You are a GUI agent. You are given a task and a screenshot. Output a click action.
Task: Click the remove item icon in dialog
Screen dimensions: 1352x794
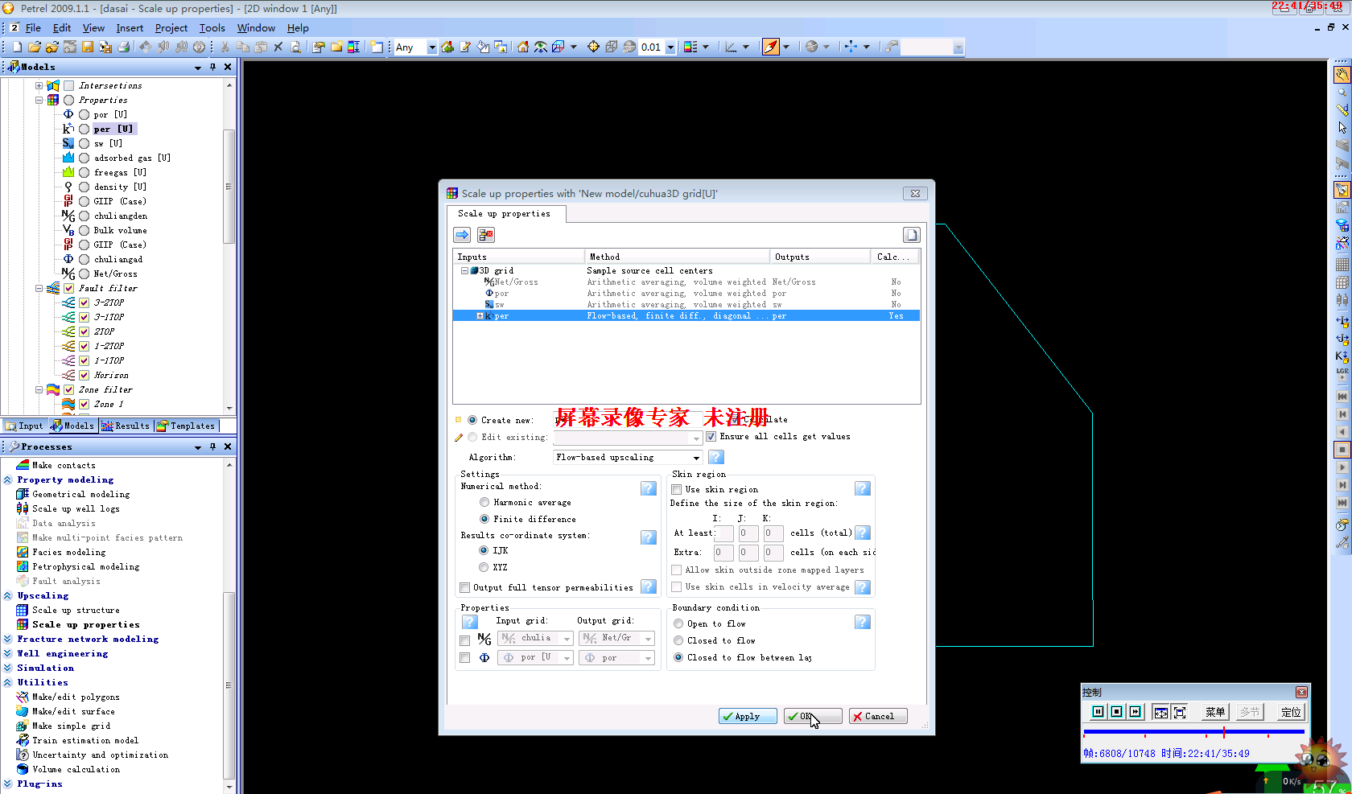point(486,235)
